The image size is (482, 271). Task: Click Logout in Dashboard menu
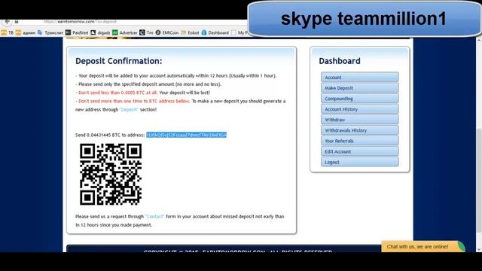coord(360,162)
